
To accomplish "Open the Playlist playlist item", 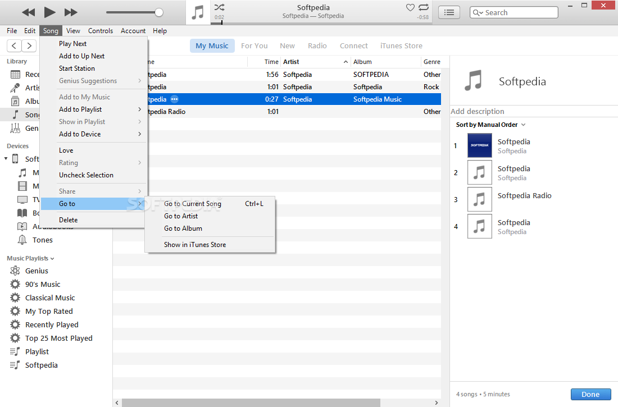I will point(37,352).
